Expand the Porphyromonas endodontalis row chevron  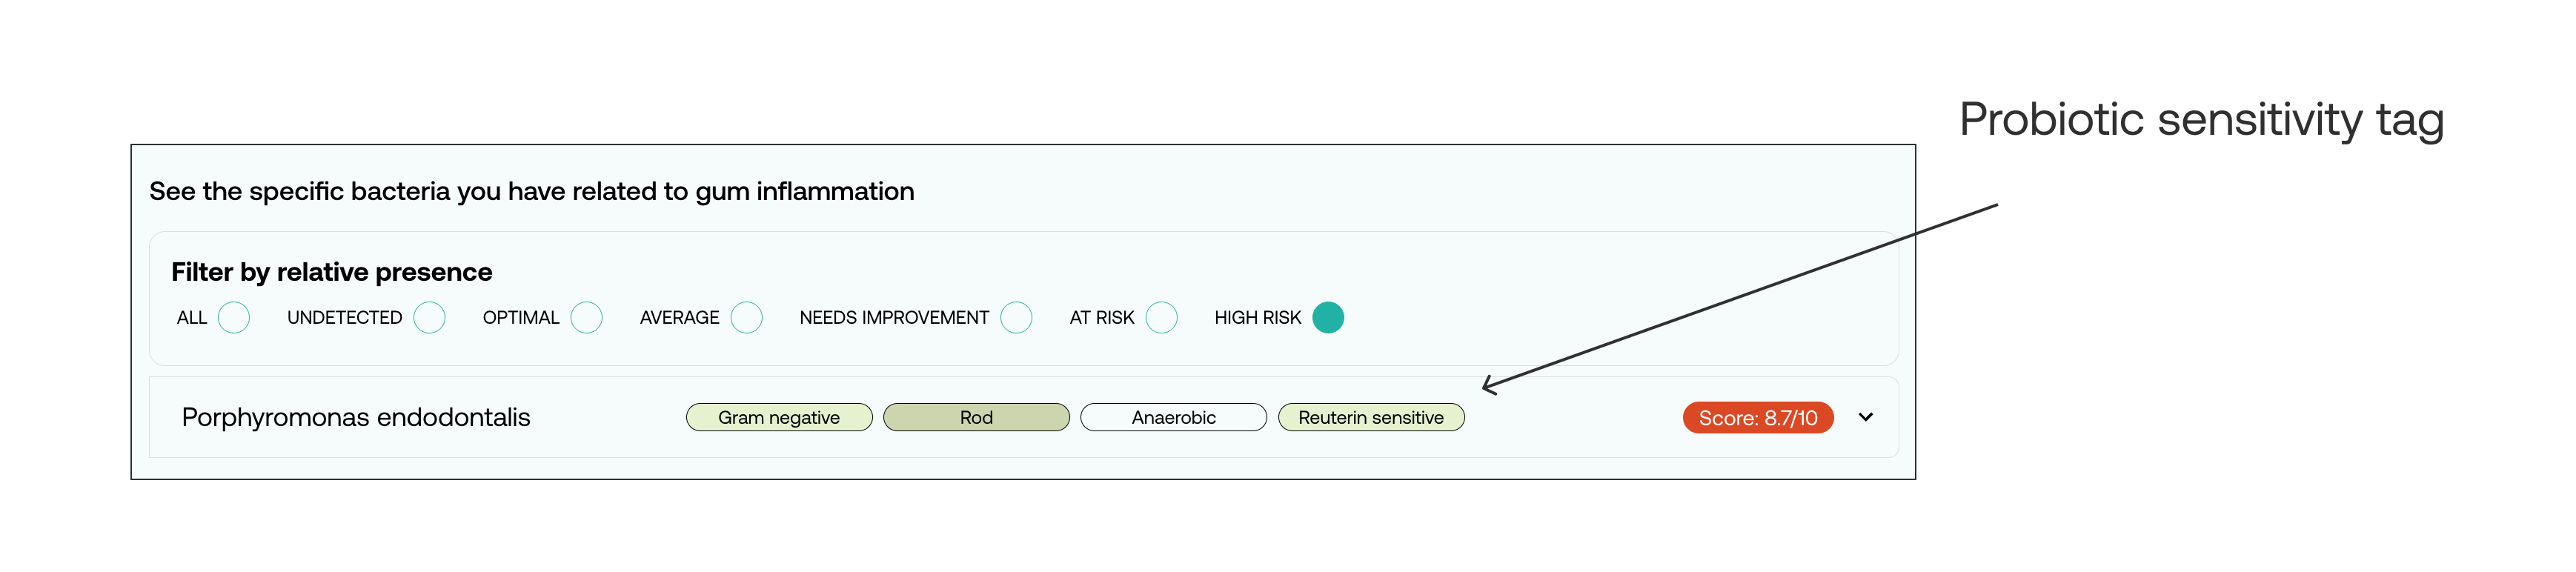1865,417
